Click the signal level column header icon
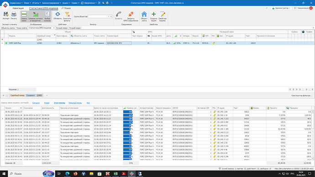 (176, 36)
